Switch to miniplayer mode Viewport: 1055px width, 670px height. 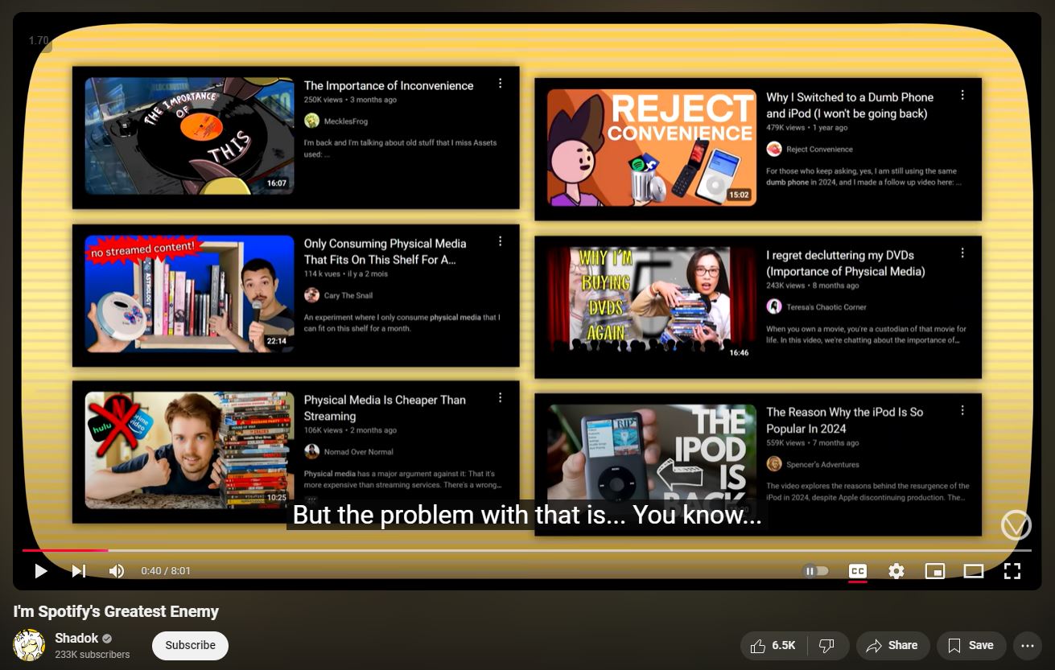(935, 571)
